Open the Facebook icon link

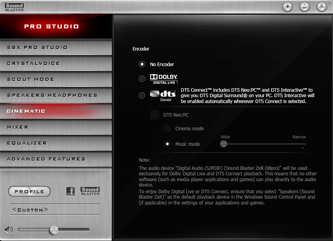pos(70,191)
